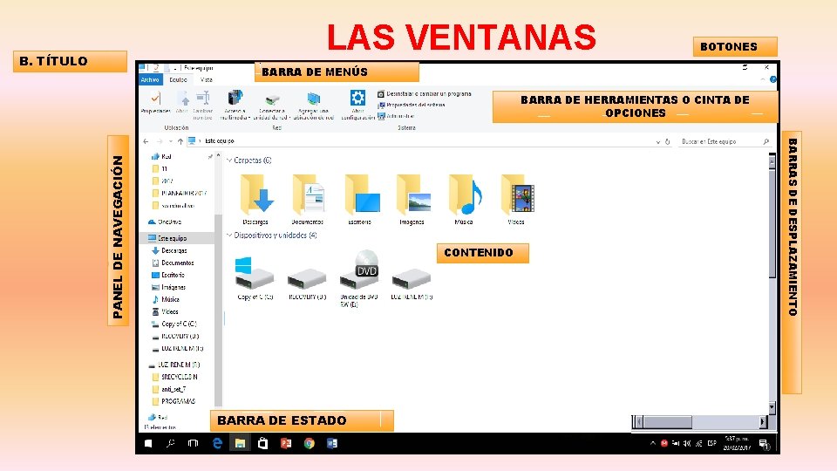This screenshot has height=471, width=837.
Task: Go forward with the right arrow button
Action: tap(159, 141)
